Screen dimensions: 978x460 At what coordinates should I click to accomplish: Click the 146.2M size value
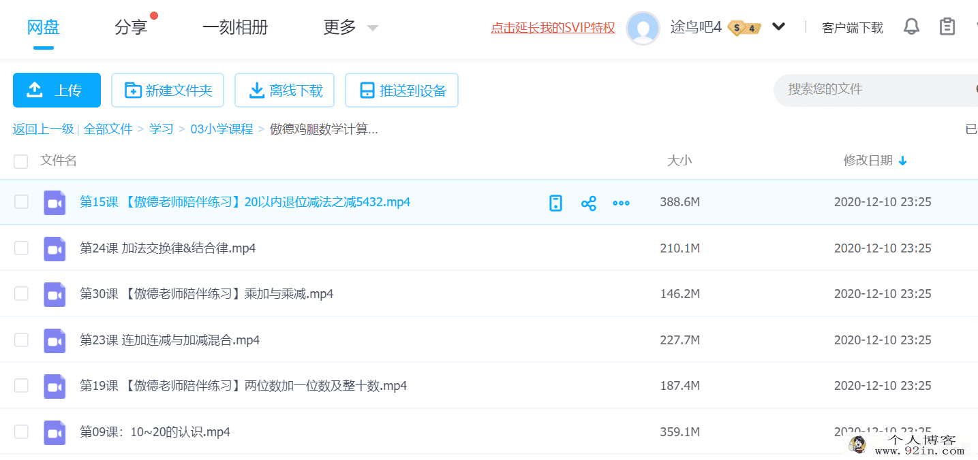click(679, 294)
